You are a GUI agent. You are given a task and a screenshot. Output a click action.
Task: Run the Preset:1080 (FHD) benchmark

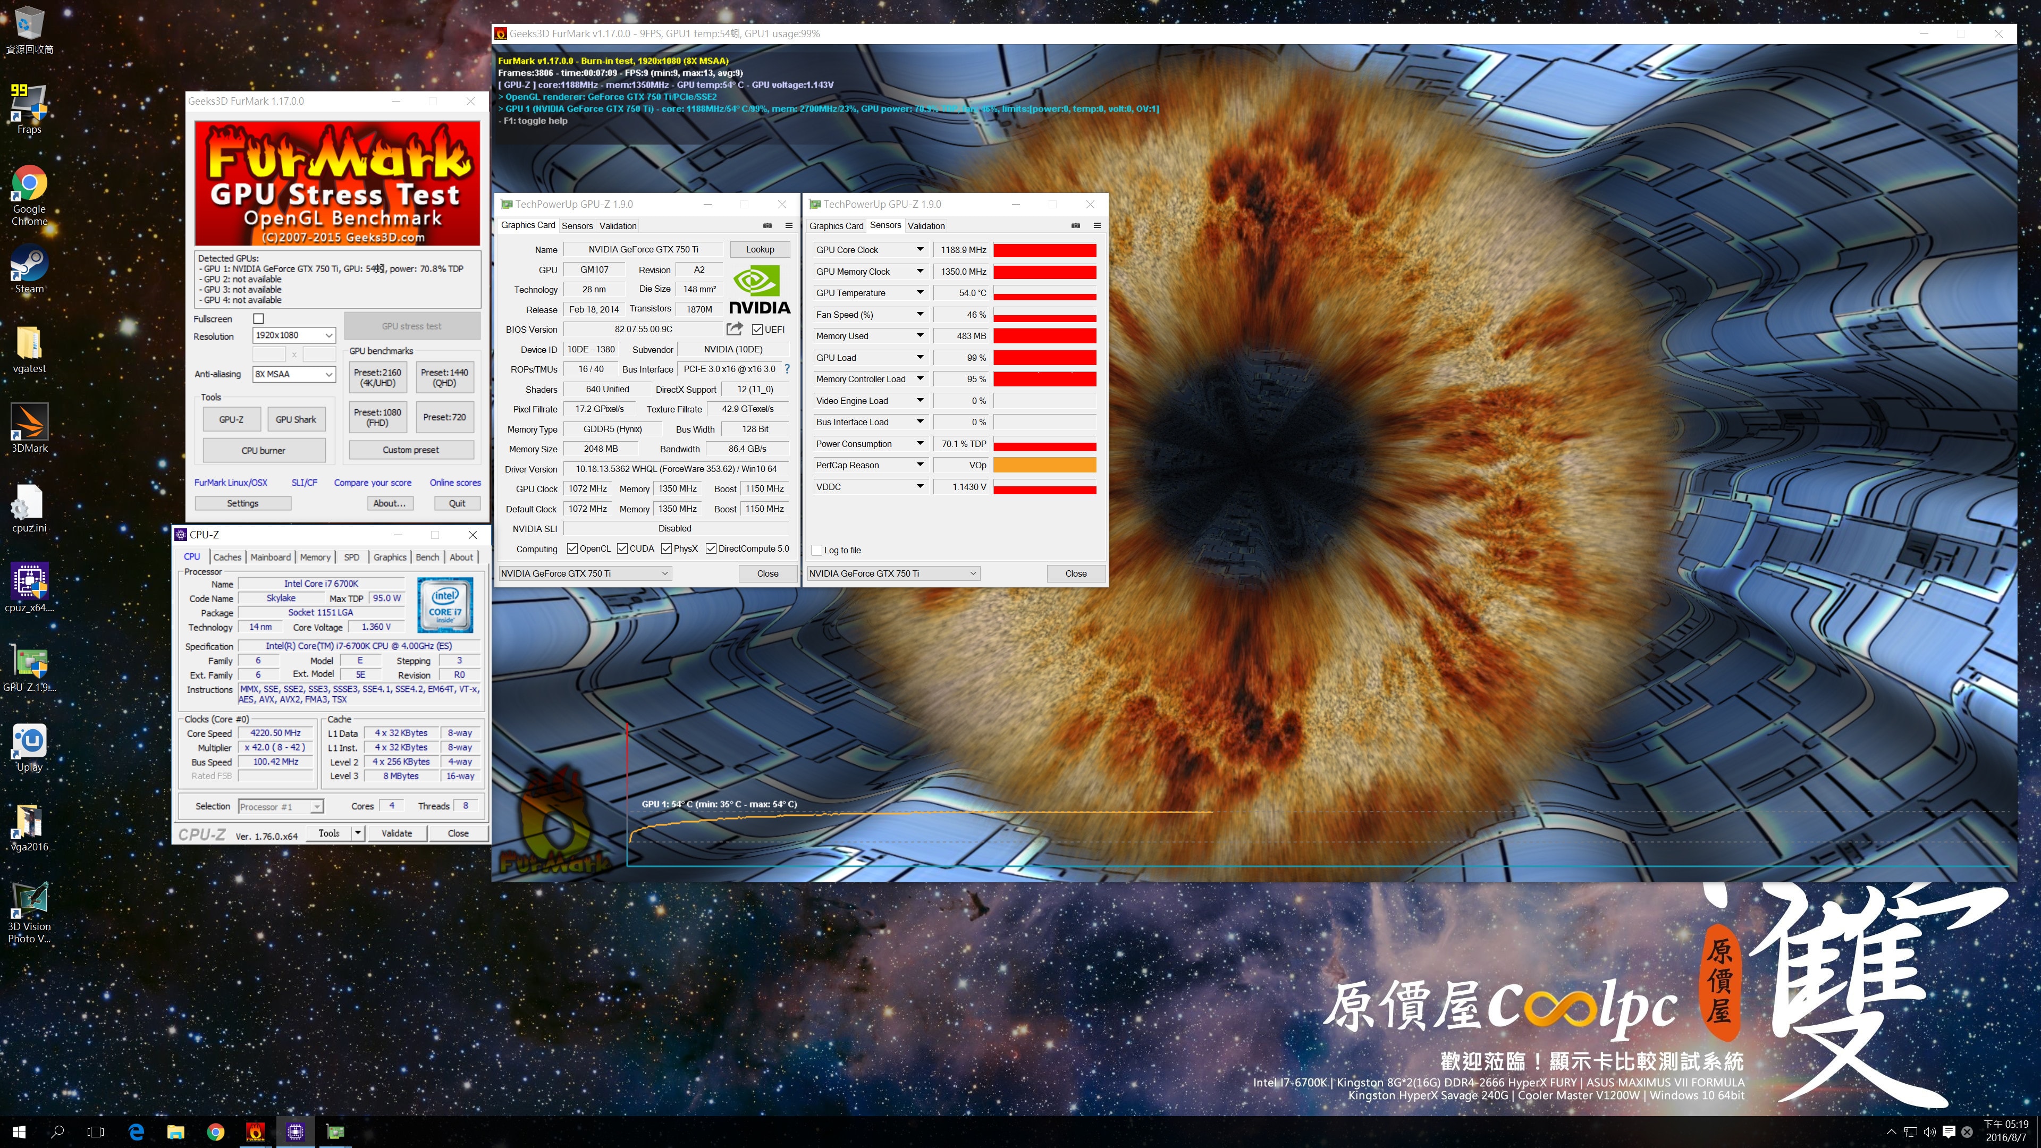pos(377,417)
